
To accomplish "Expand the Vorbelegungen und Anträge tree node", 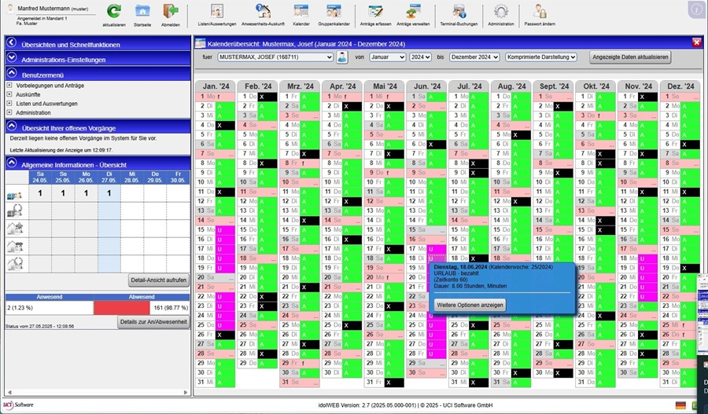I will point(9,85).
